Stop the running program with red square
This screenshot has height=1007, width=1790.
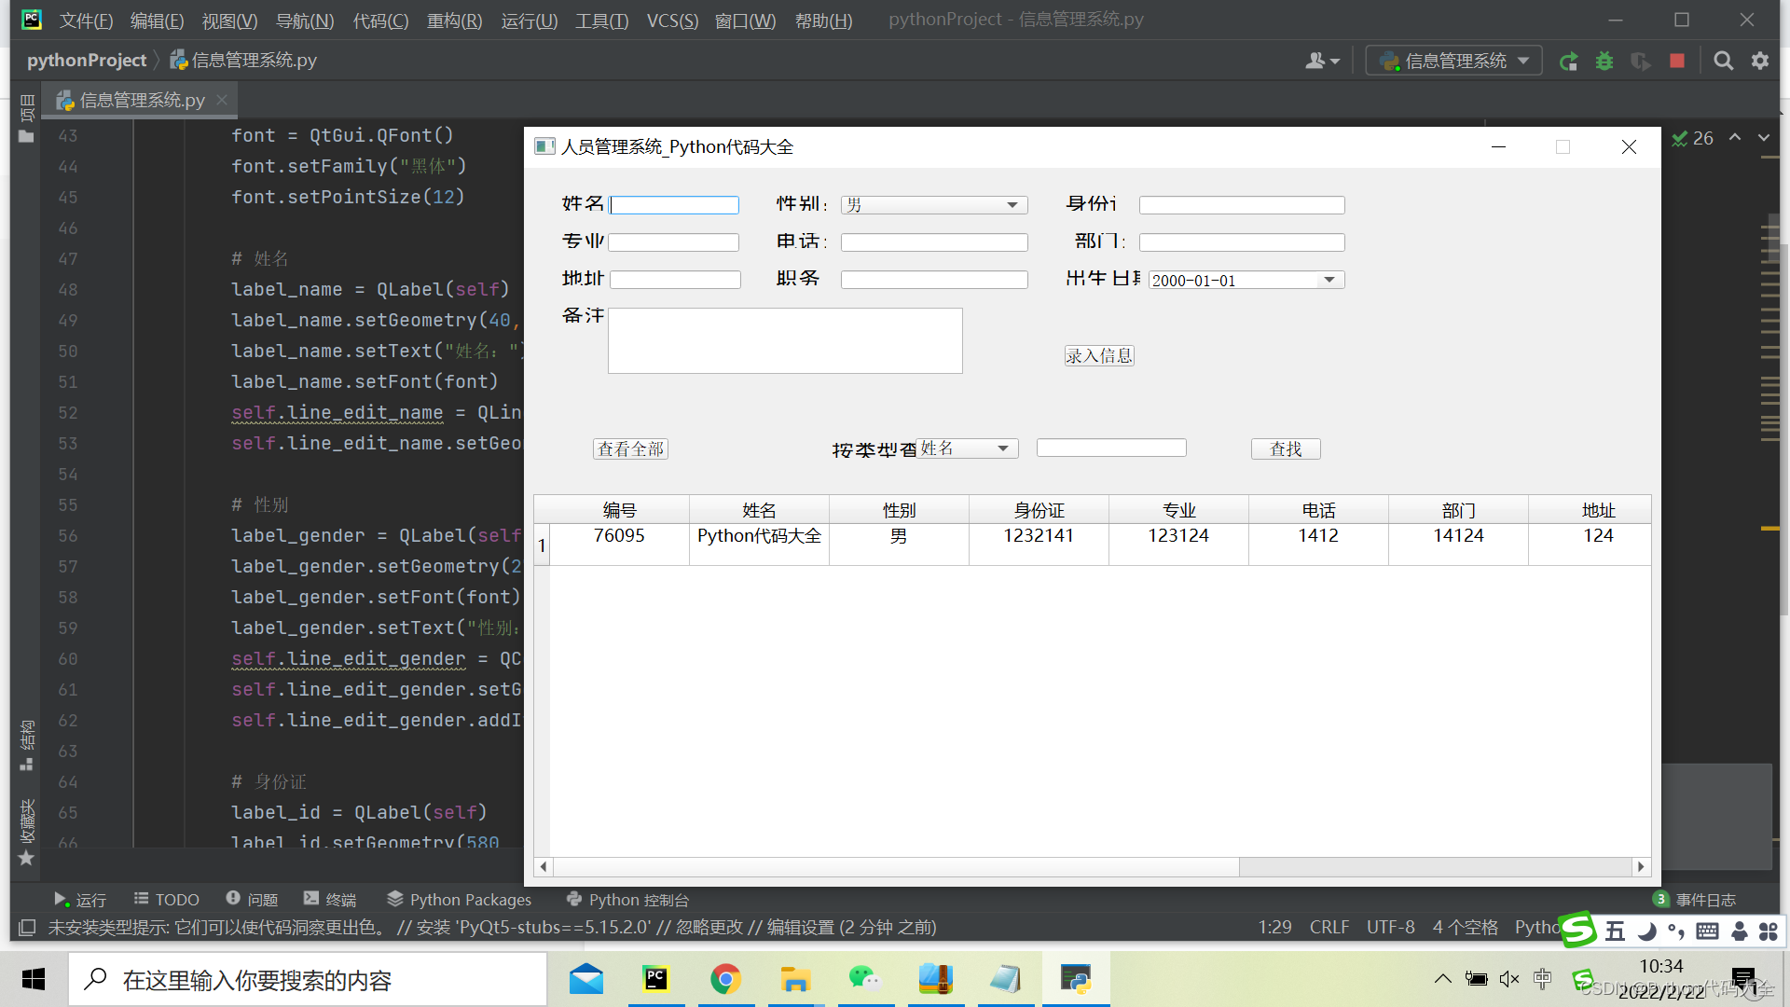pyautogui.click(x=1677, y=61)
